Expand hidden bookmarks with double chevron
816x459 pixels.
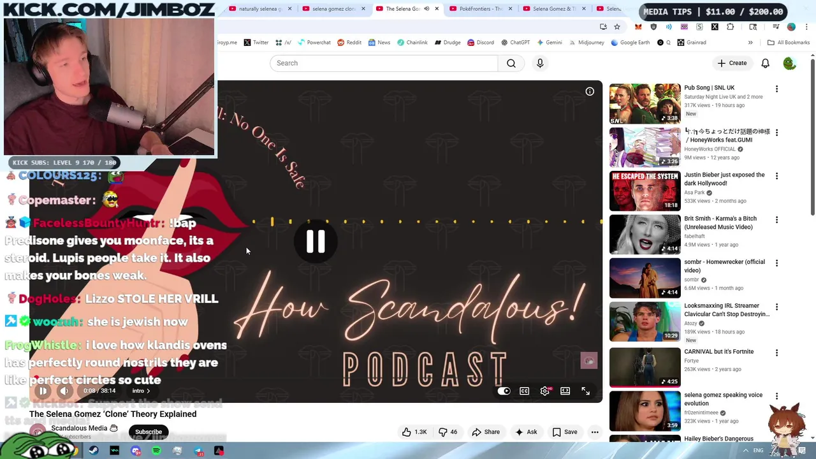[750, 43]
